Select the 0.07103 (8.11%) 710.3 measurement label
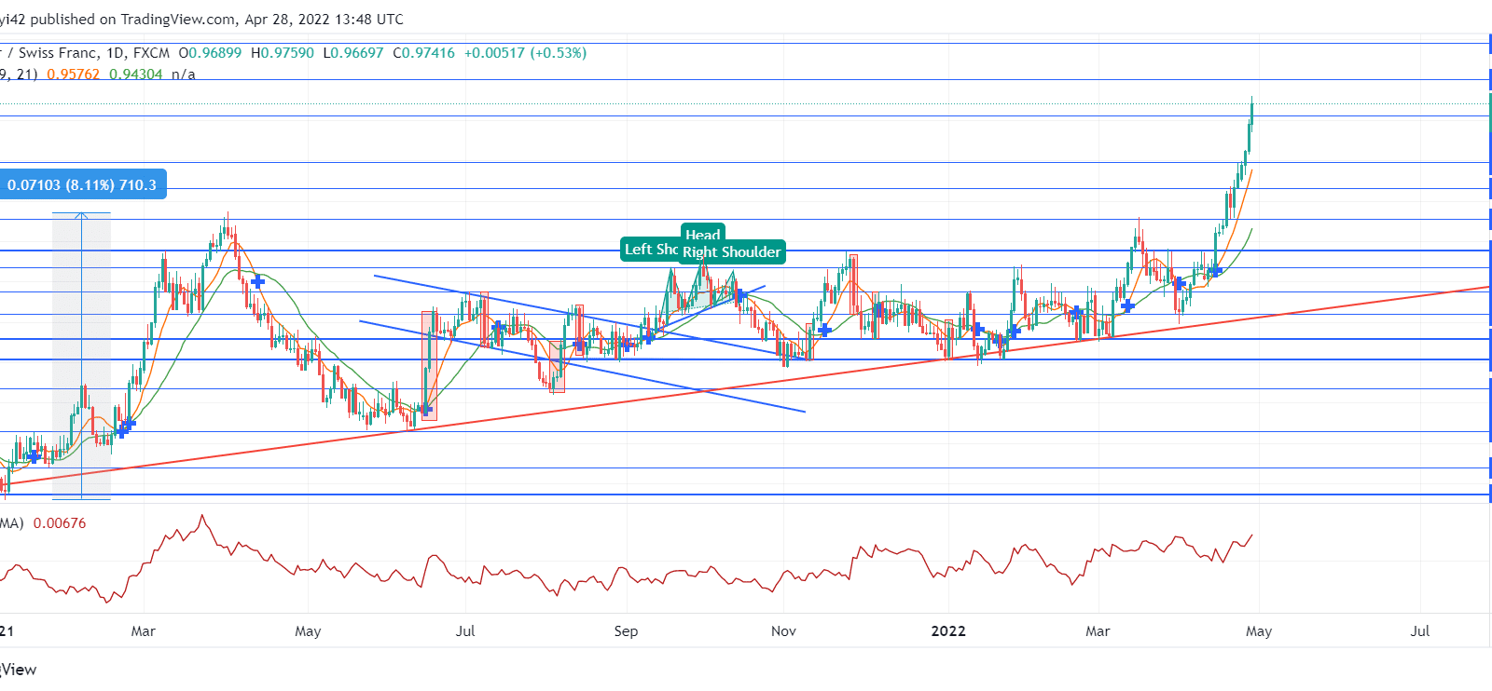The height and width of the screenshot is (691, 1492). tap(82, 184)
